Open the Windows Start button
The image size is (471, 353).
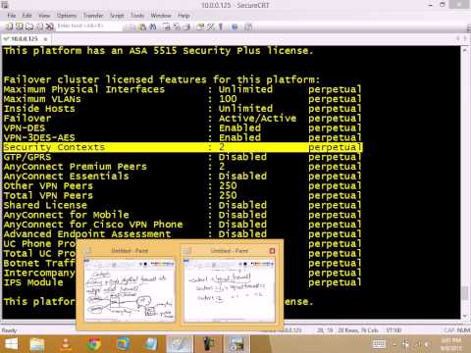pyautogui.click(x=12, y=344)
